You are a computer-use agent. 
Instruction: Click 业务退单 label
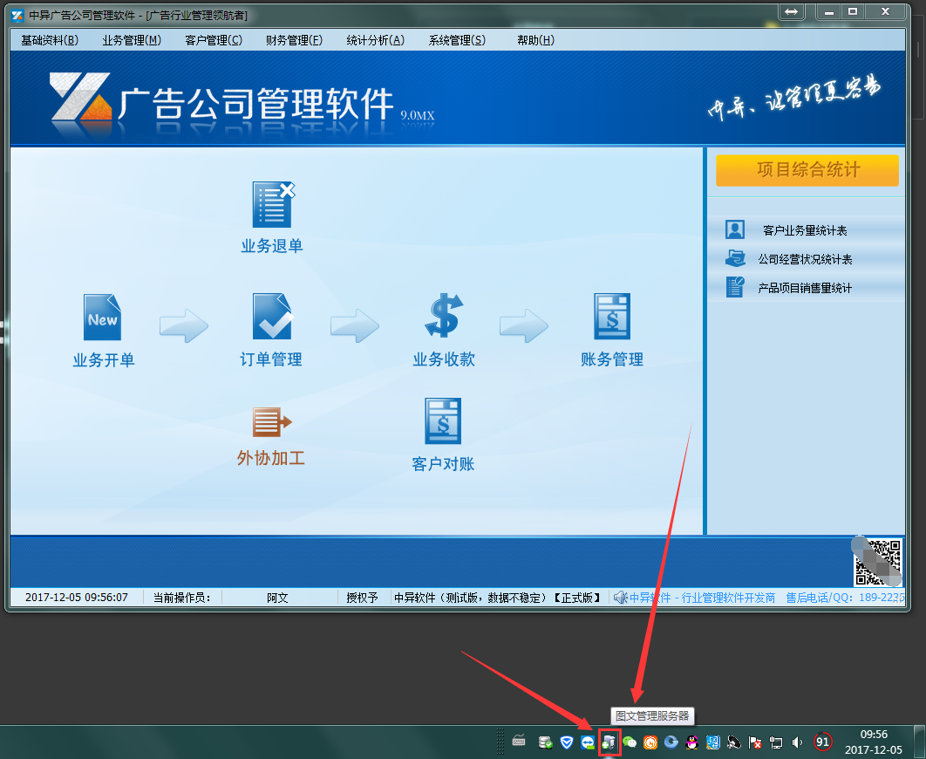pos(272,246)
